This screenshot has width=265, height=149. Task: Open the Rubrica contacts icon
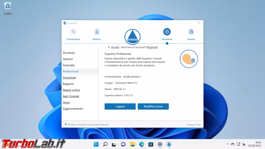[97, 32]
